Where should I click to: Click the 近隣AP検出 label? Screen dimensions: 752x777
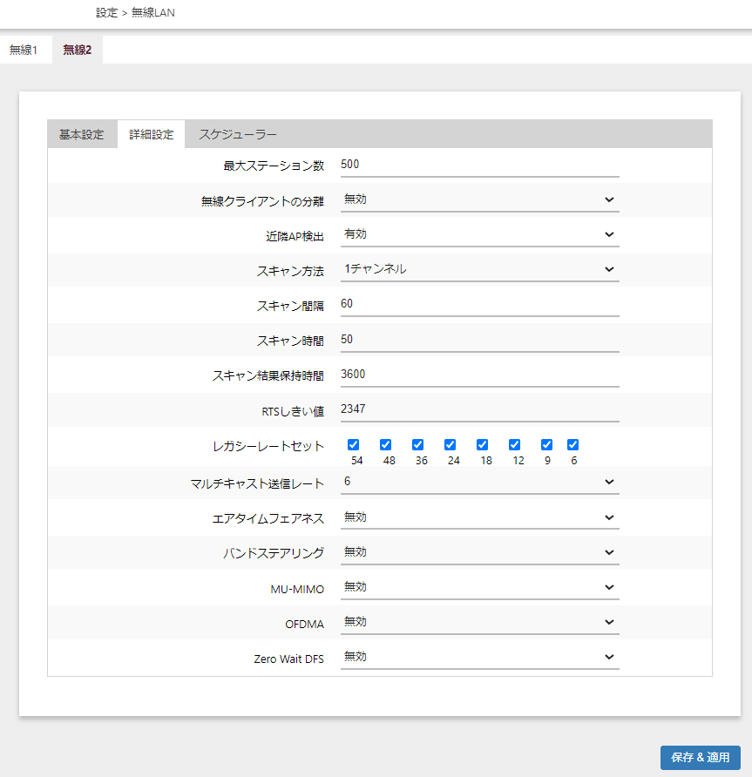(x=295, y=236)
